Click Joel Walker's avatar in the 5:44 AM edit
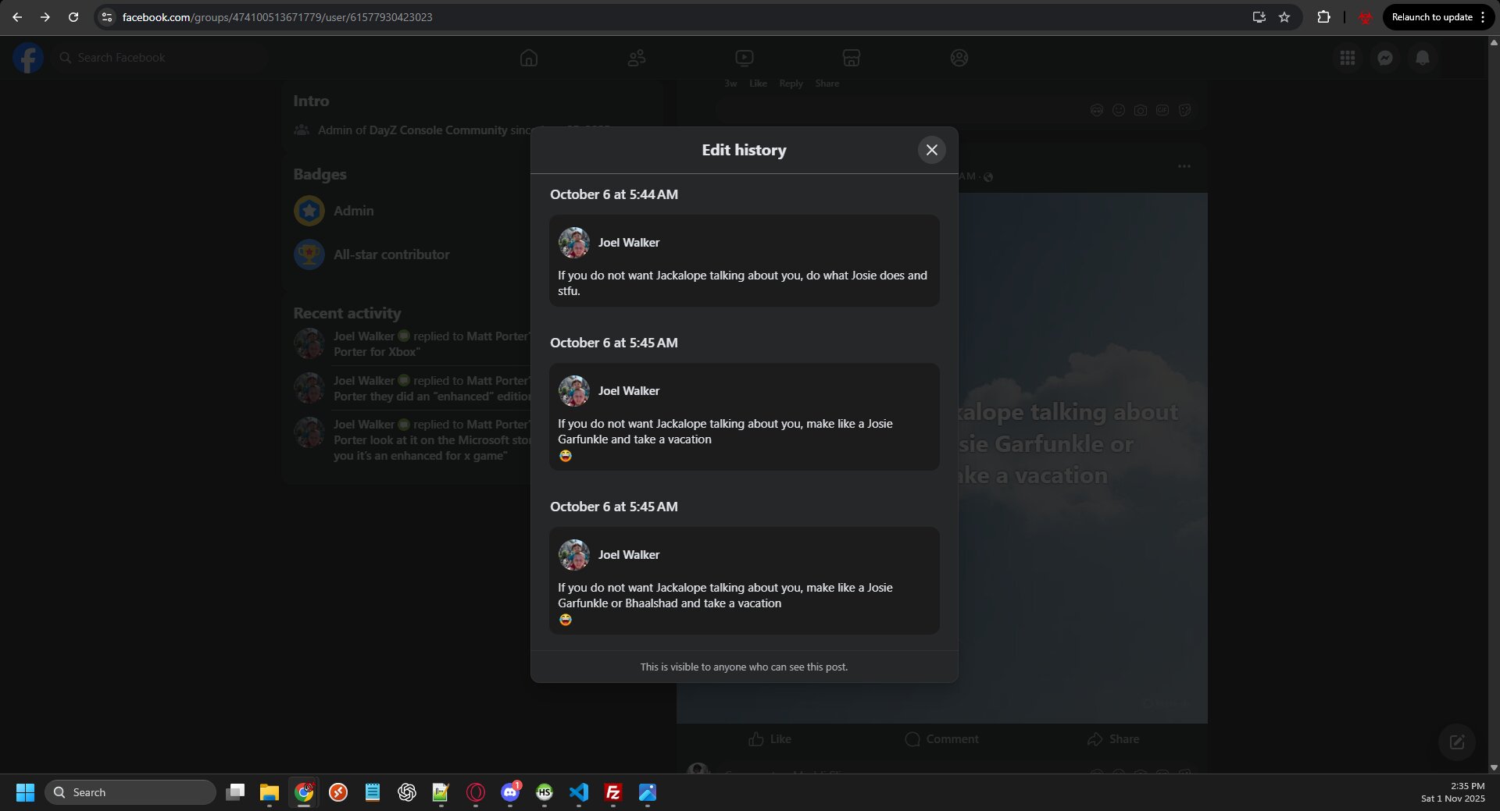Viewport: 1500px width, 811px height. coord(574,243)
